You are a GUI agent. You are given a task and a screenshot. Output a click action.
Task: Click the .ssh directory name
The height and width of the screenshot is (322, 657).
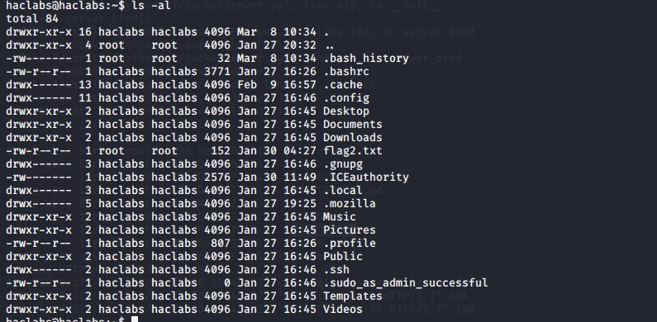[x=336, y=269]
